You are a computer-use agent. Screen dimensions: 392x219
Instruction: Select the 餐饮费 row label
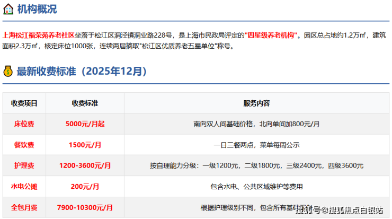point(24,145)
